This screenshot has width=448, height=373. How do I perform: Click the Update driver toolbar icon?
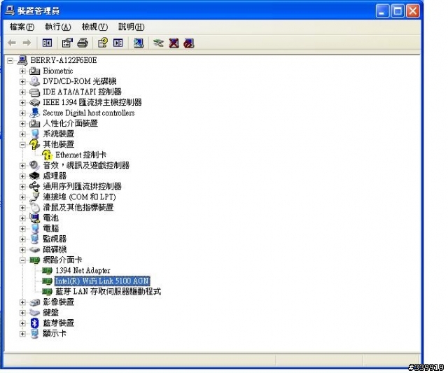[x=158, y=43]
